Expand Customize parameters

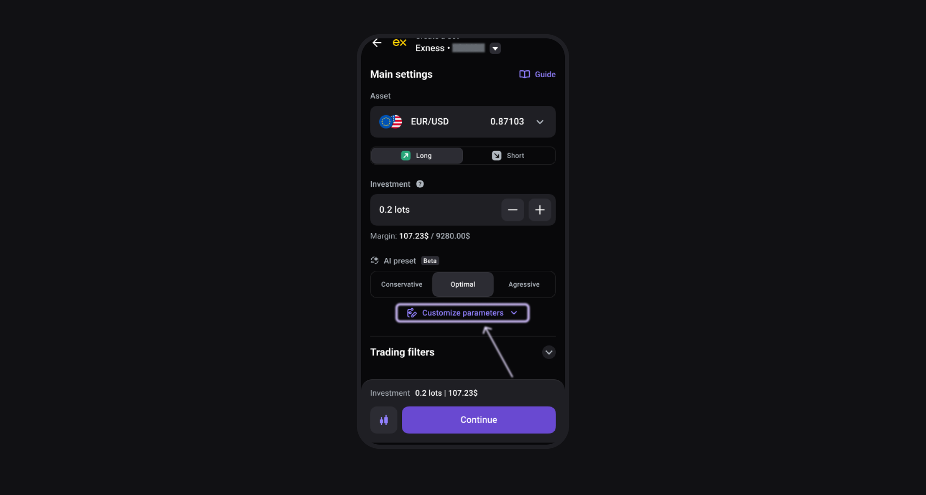click(462, 313)
